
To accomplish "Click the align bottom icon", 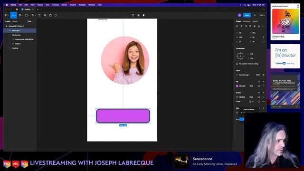I will [259, 26].
